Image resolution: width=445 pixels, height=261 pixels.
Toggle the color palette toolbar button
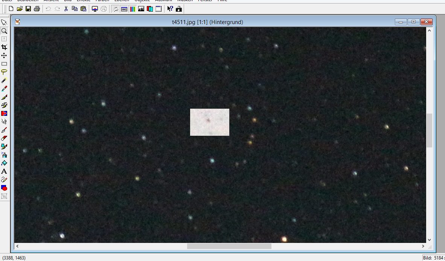[x=133, y=9]
